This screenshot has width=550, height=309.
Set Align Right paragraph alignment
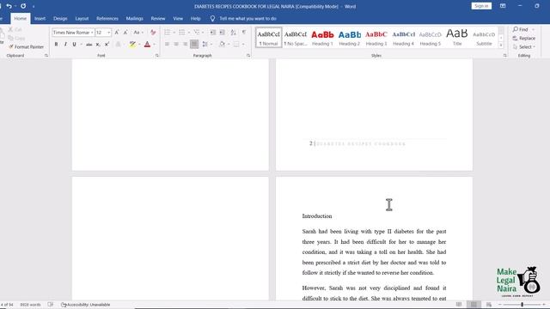click(x=186, y=44)
